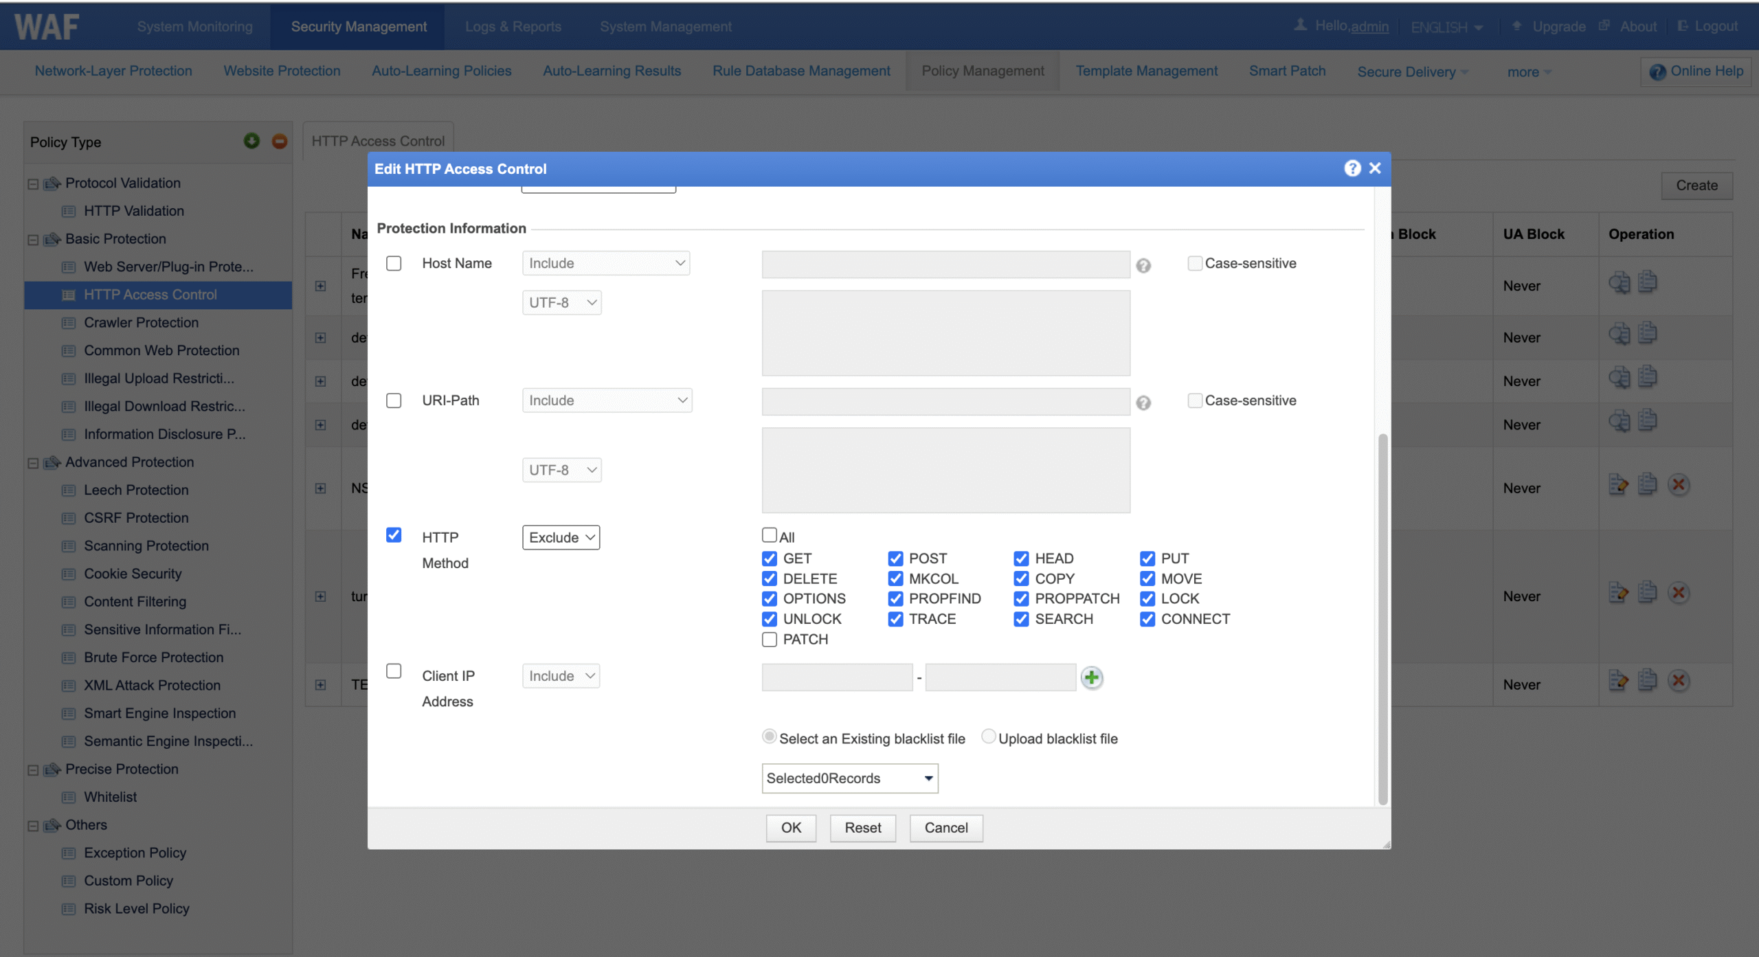This screenshot has width=1759, height=957.
Task: Click the help question icon in dialog title bar
Action: [1352, 168]
